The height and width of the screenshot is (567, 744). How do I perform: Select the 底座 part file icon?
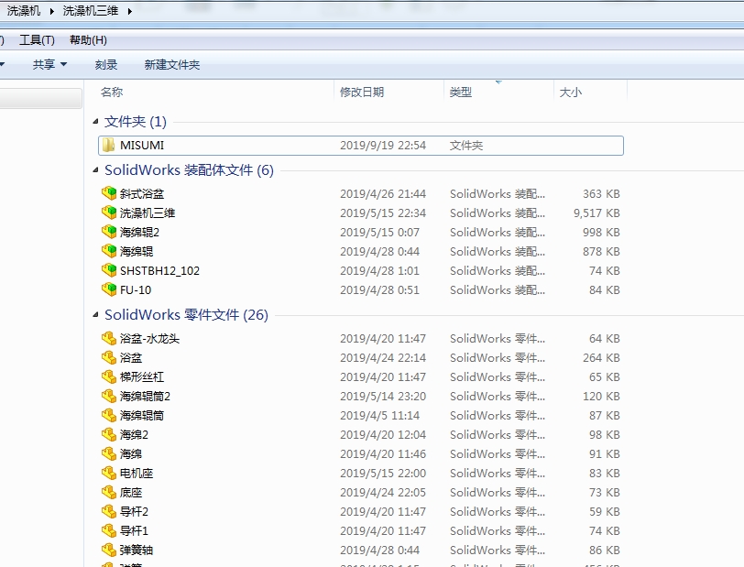[x=109, y=492]
